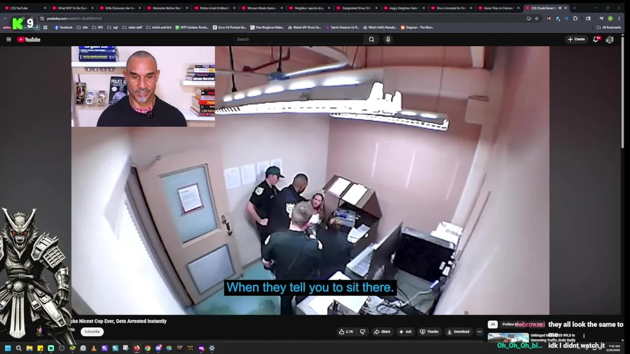Click the browser address bar URL
The height and width of the screenshot is (354, 630).
(x=74, y=18)
